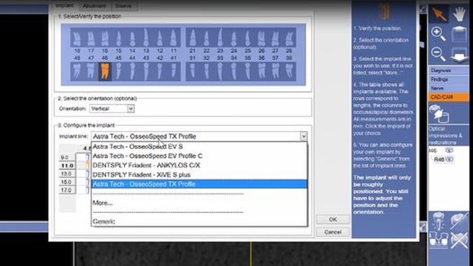
Task: Click the 15.0 length row header
Action: [67, 182]
